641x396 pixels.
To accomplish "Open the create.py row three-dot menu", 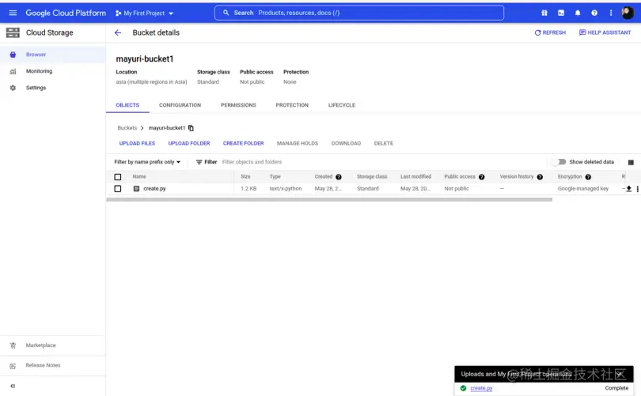I will point(637,189).
